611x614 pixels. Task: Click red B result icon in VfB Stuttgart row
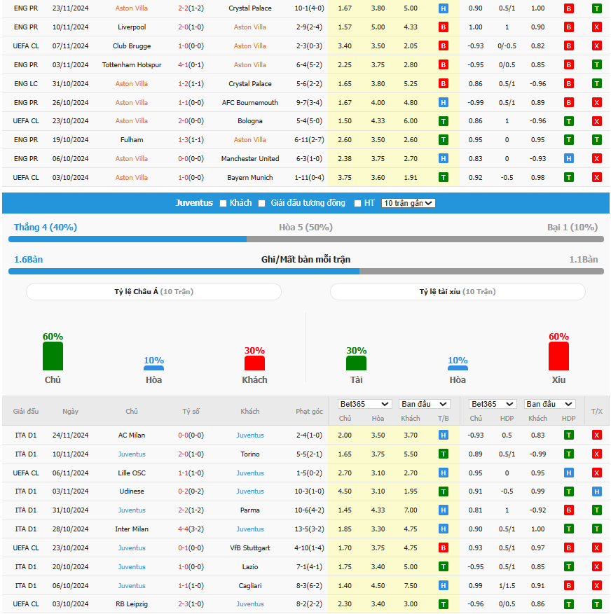444,547
